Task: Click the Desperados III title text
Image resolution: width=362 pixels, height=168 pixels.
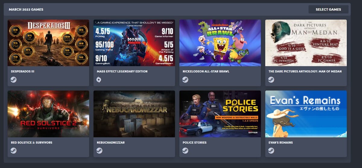Action: coord(23,71)
